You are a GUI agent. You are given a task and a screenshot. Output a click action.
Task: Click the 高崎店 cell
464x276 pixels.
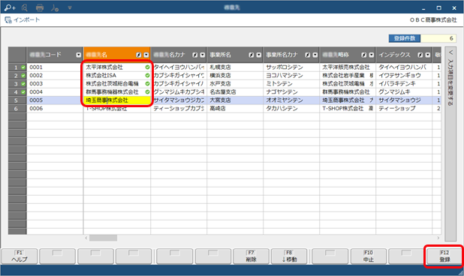click(235, 109)
